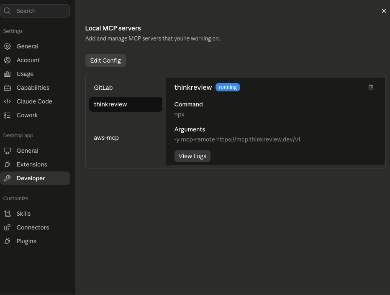
Task: Click the Connectors blocks icon
Action: point(8,227)
